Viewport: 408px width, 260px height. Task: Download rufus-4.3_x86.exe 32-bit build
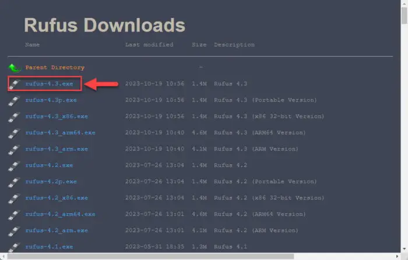[x=57, y=117]
